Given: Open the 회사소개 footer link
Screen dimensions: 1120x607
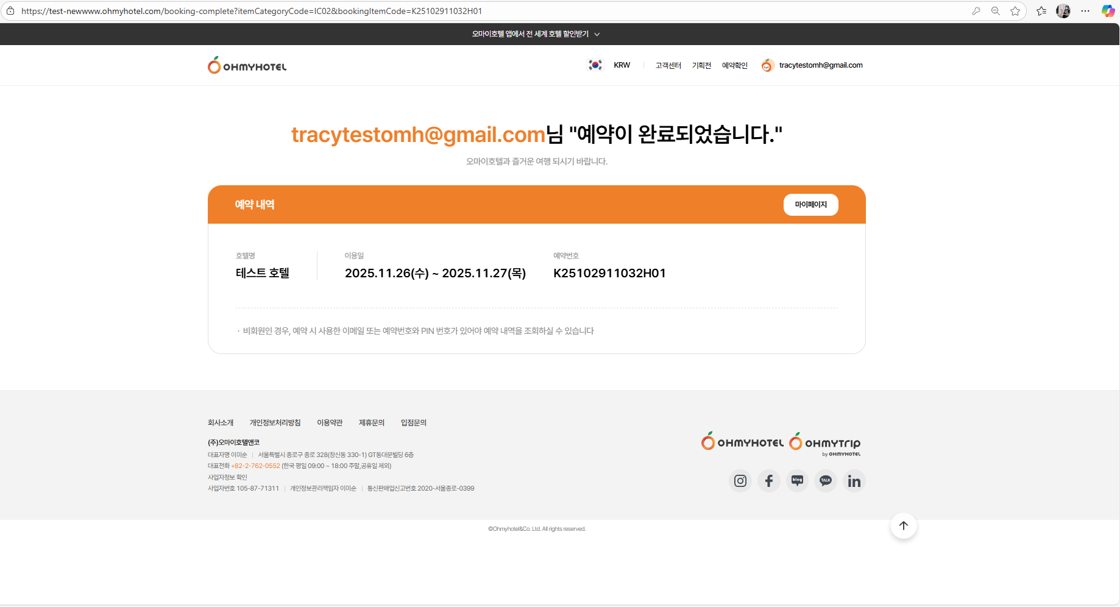Looking at the screenshot, I should (x=221, y=423).
